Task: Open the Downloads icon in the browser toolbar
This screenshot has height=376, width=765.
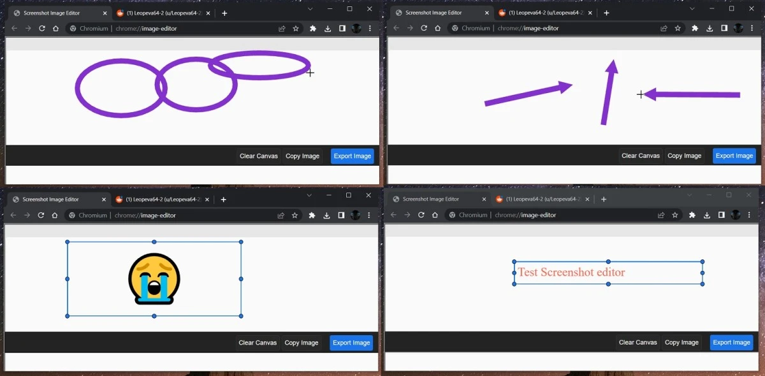Action: click(327, 28)
